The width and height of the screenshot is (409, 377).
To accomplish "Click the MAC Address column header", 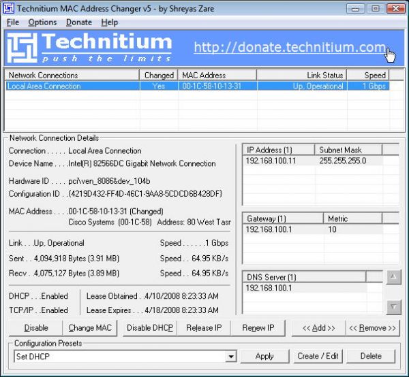I will pyautogui.click(x=217, y=76).
